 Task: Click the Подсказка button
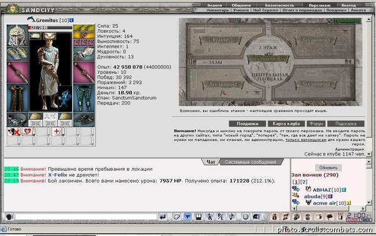pyautogui.click(x=346, y=124)
